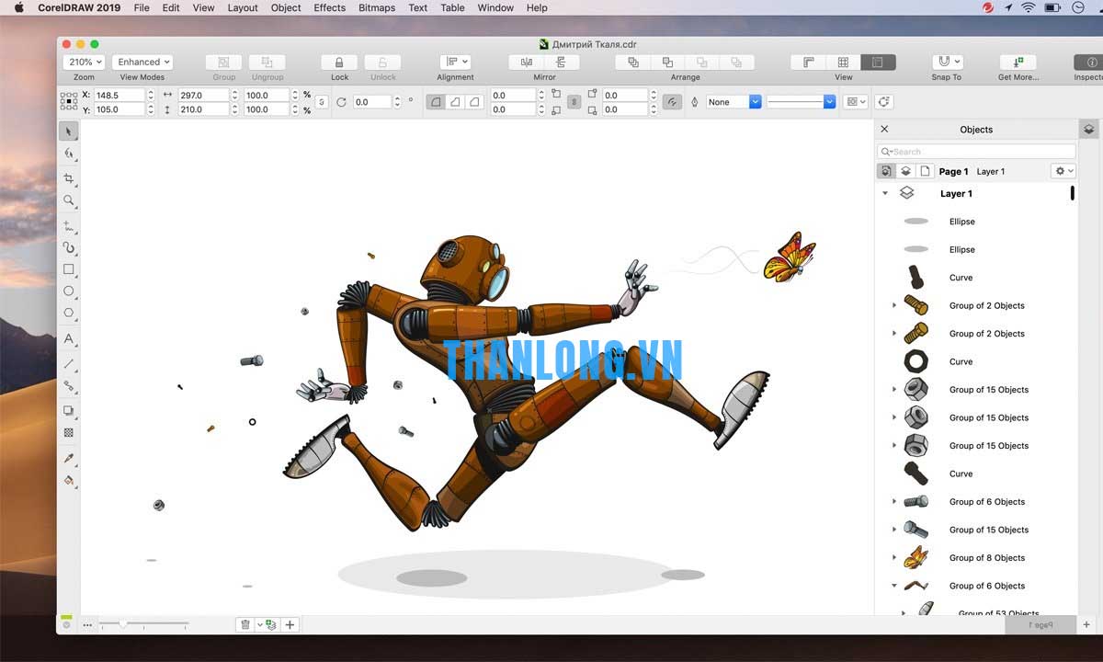
Task: Select the Text tool
Action: (x=69, y=339)
